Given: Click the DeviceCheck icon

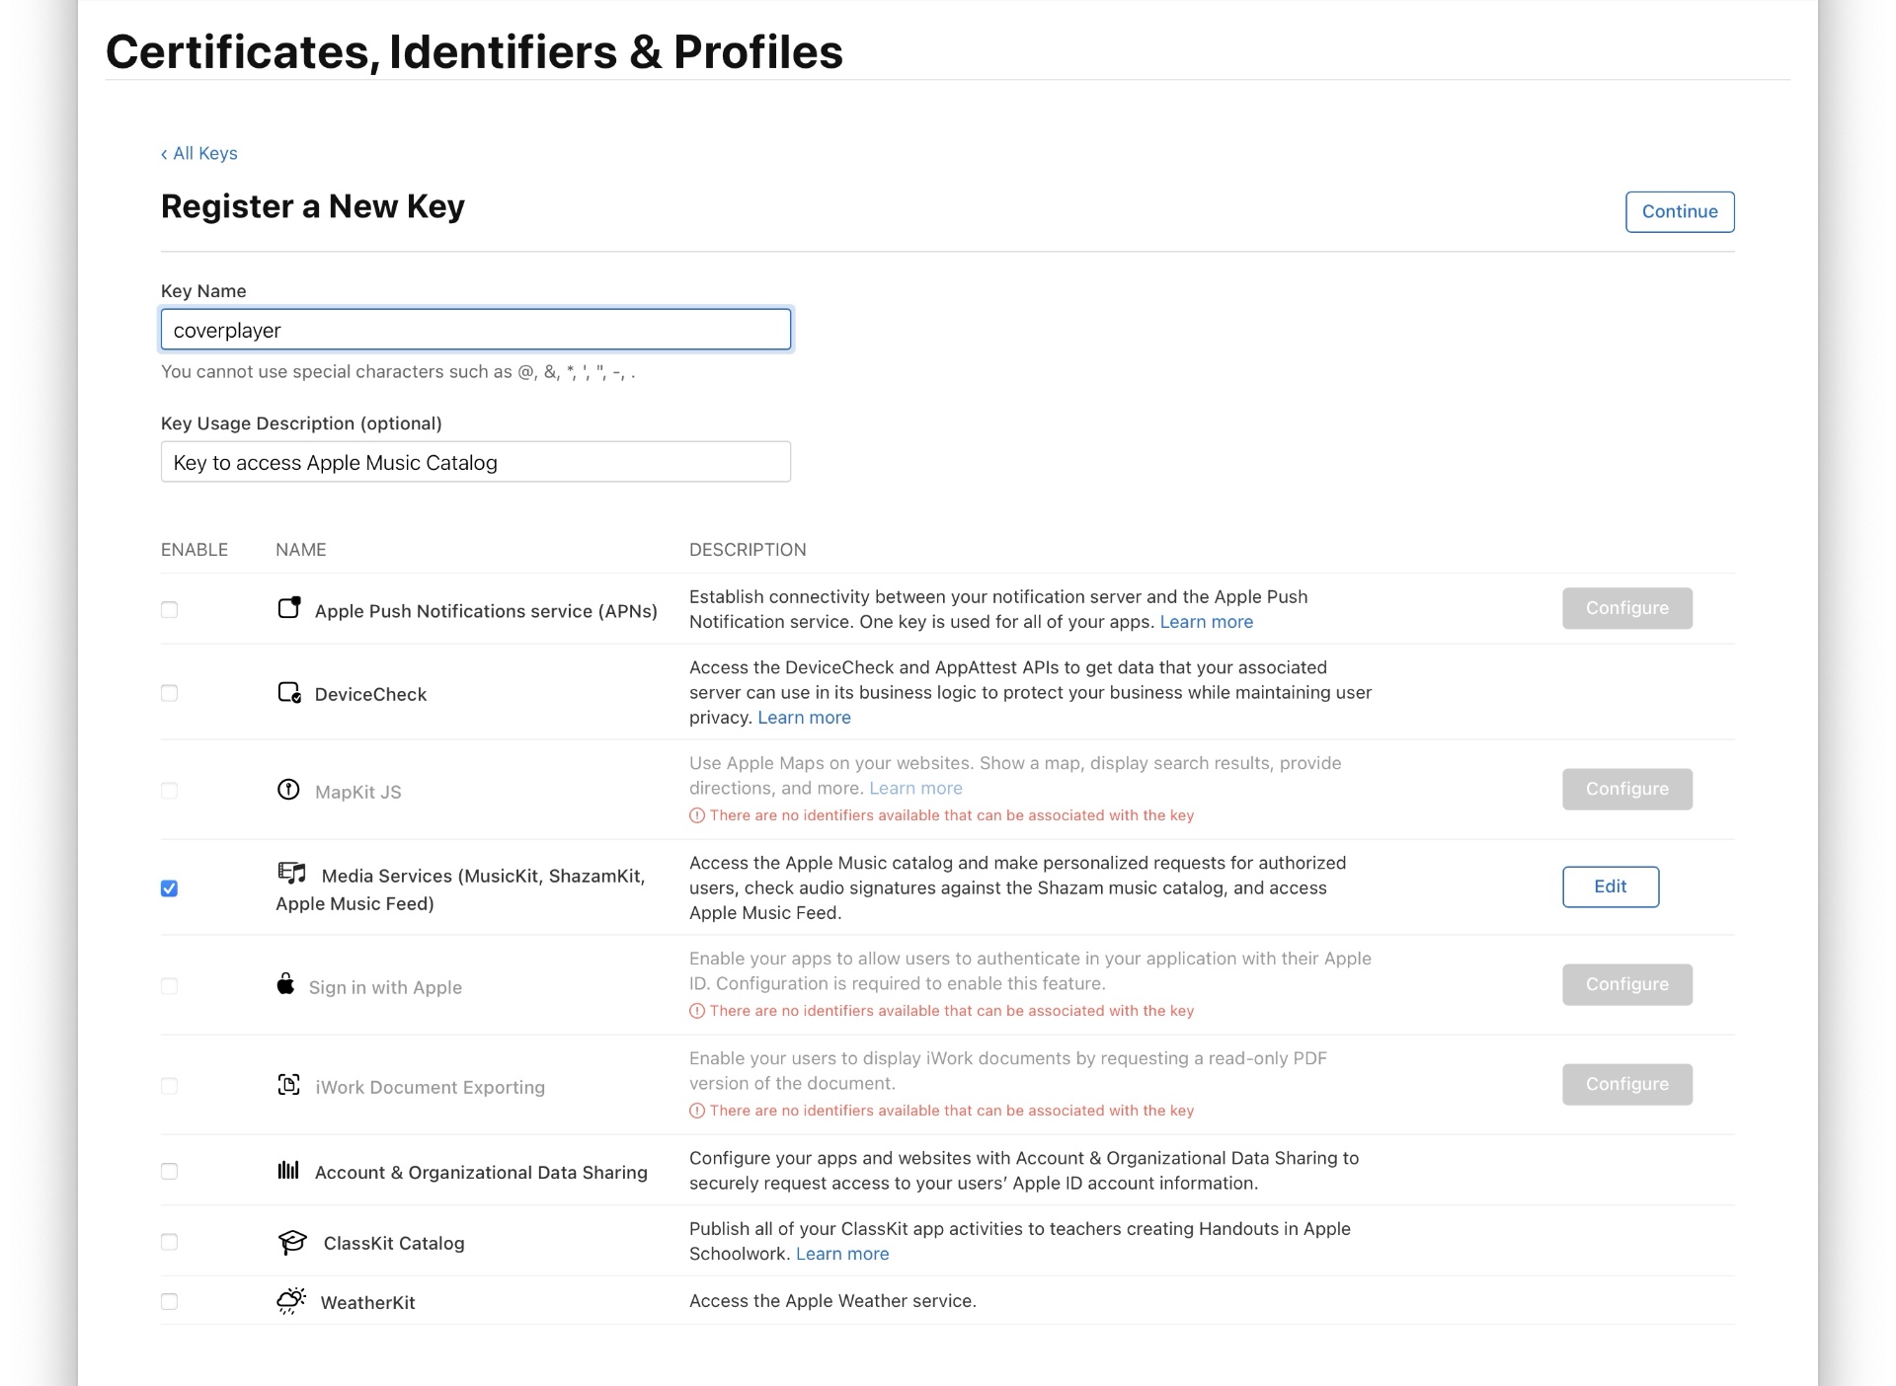Looking at the screenshot, I should pos(289,693).
